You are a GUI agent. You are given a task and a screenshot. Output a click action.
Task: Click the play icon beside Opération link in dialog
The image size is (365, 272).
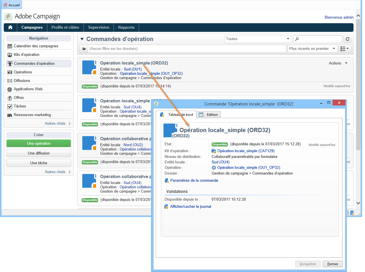(x=214, y=168)
